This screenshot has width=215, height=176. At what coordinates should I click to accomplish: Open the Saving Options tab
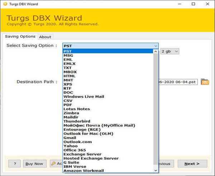[x=20, y=36]
